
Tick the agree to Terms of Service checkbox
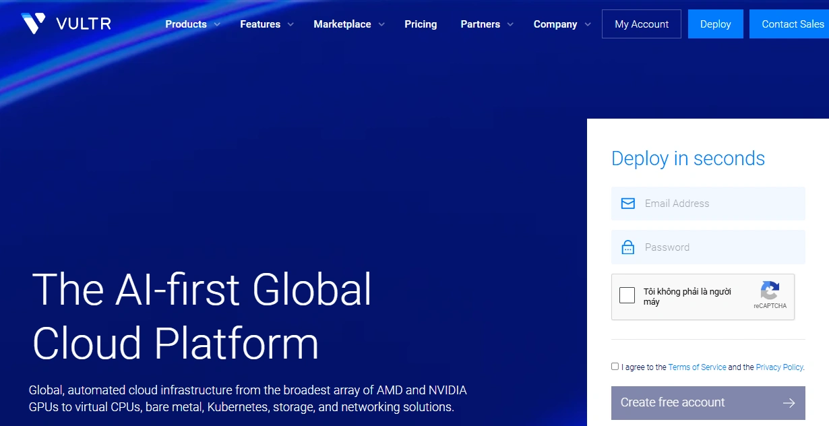coord(615,367)
